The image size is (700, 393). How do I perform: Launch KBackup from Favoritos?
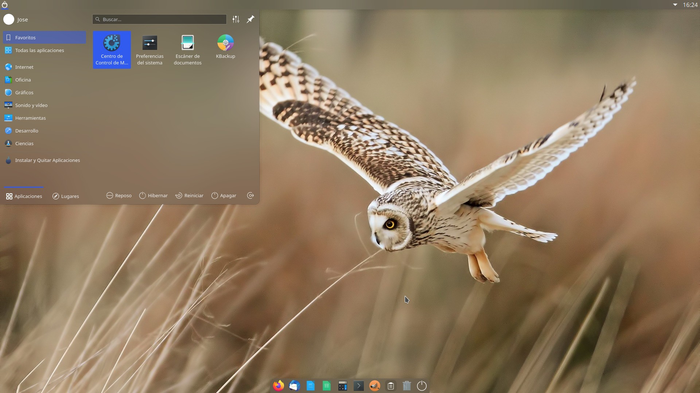225,47
